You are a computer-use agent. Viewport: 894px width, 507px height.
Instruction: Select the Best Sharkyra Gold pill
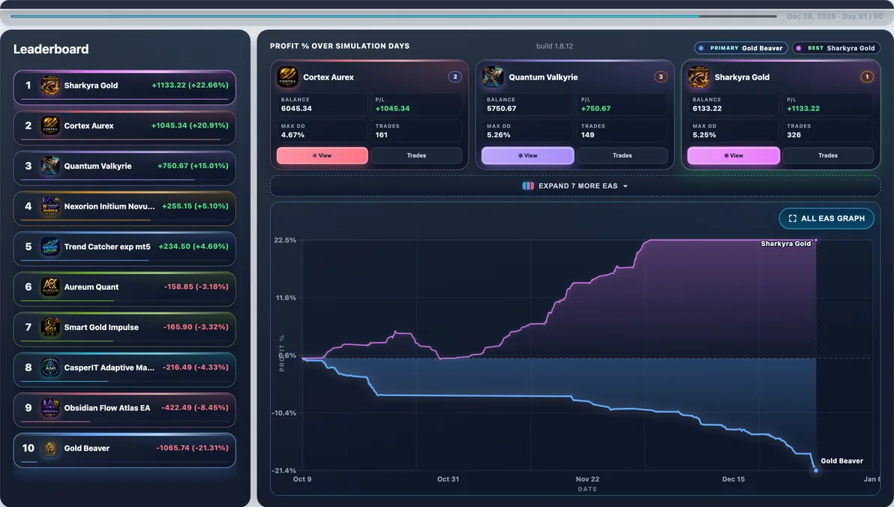click(x=836, y=49)
